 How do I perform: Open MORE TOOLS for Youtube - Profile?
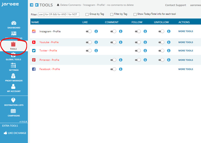(186, 42)
